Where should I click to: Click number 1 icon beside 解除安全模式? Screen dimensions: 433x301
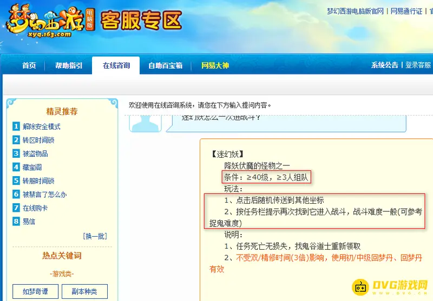[16, 126]
